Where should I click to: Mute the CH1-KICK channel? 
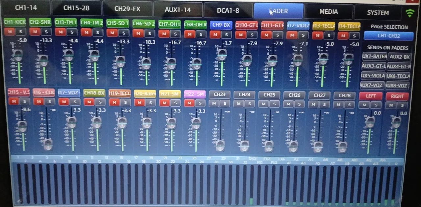point(9,32)
